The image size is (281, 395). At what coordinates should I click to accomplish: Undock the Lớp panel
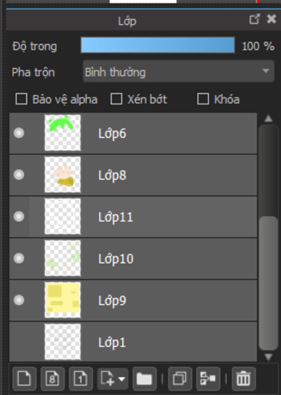[254, 19]
